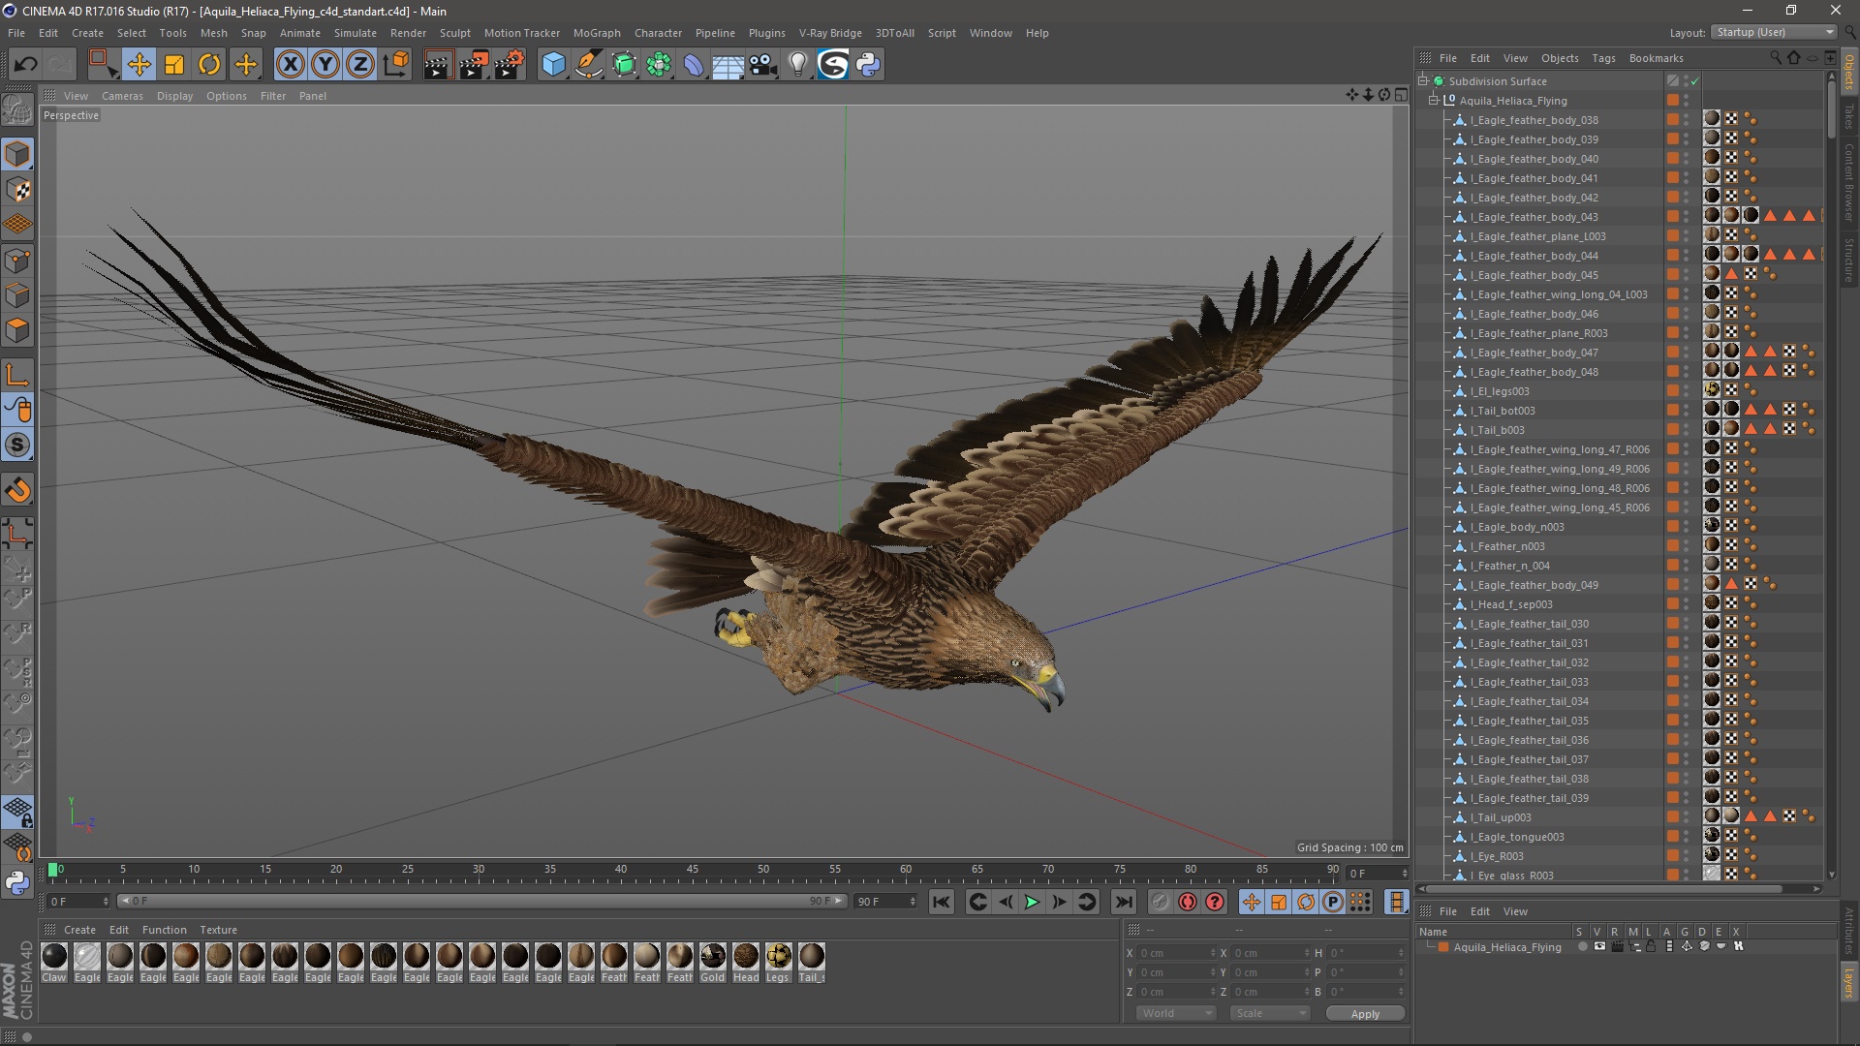The width and height of the screenshot is (1860, 1046).
Task: Select the Move tool in top toolbar
Action: click(139, 65)
